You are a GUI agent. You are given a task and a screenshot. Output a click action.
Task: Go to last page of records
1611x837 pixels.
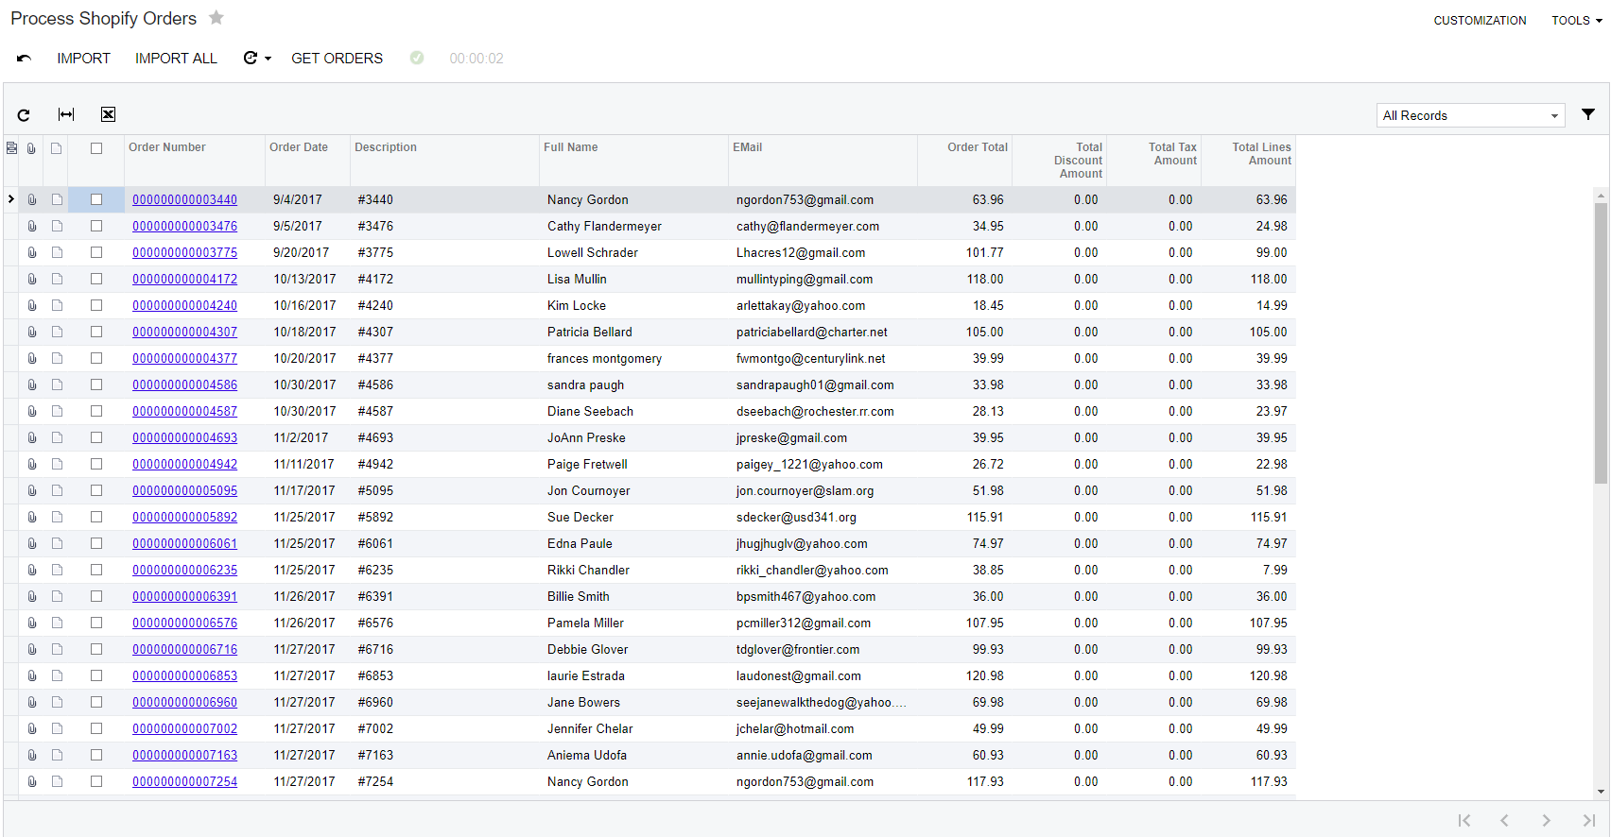(x=1588, y=820)
